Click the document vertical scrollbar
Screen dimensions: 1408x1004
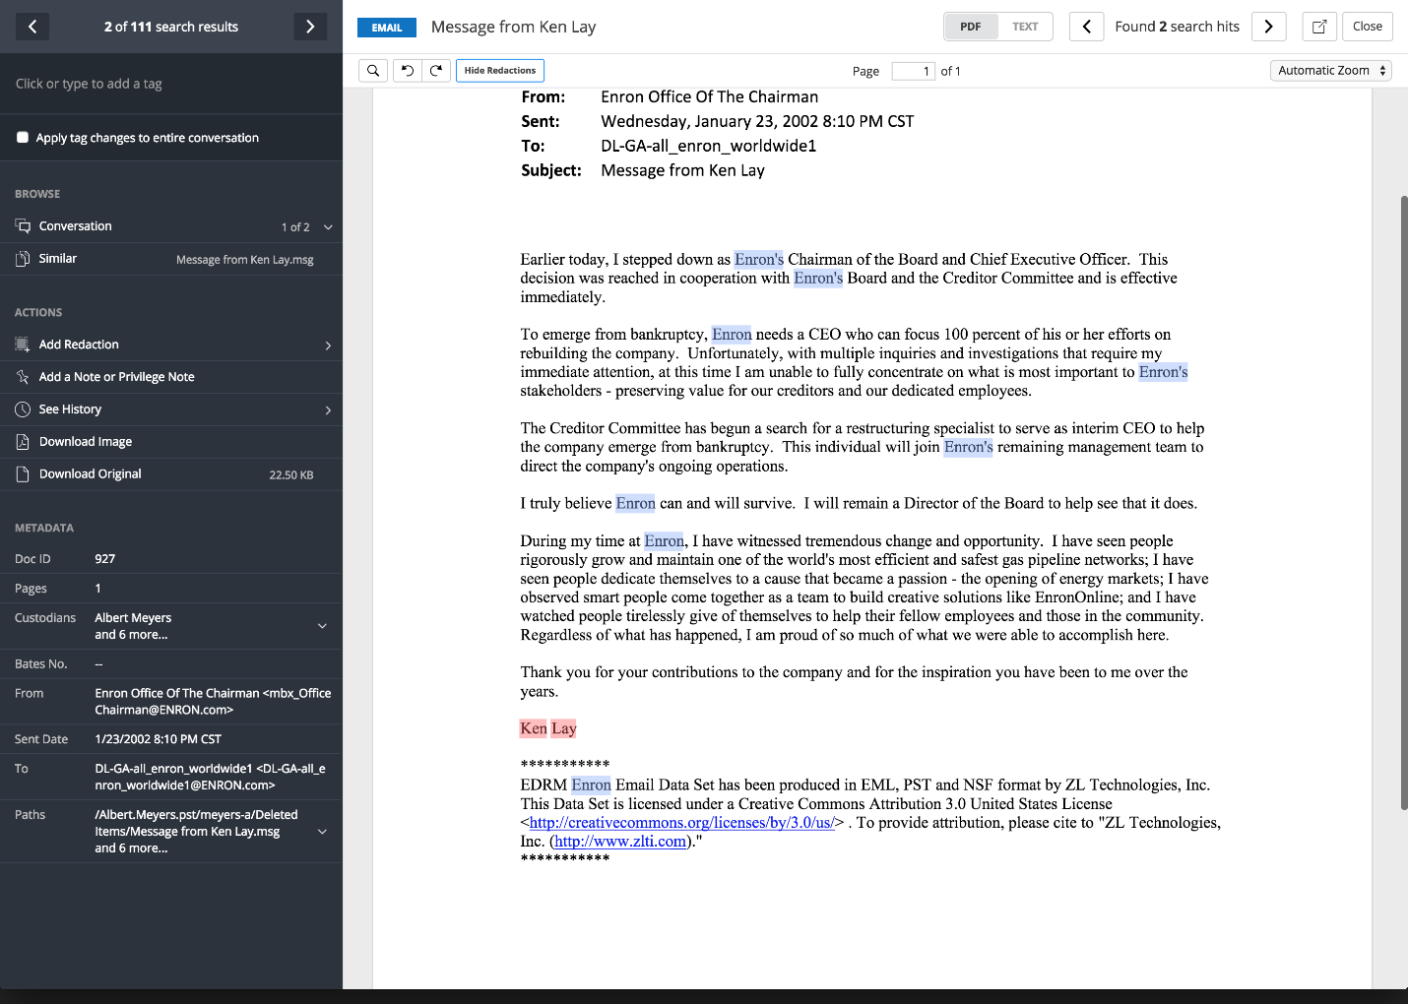click(x=1404, y=502)
